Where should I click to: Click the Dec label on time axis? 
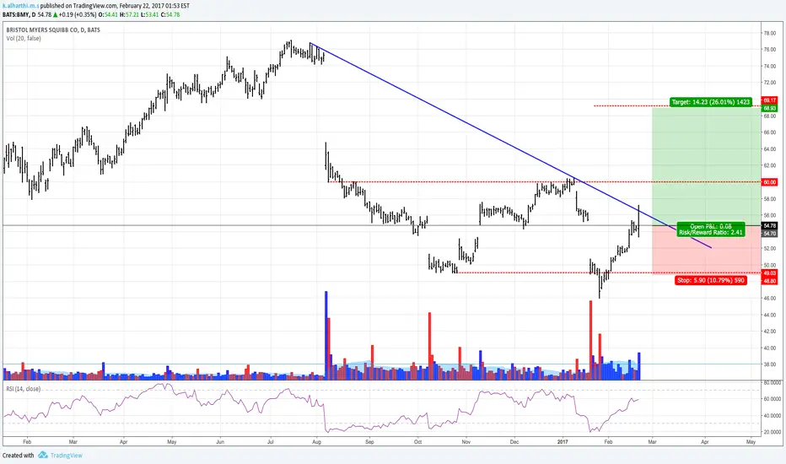(514, 442)
